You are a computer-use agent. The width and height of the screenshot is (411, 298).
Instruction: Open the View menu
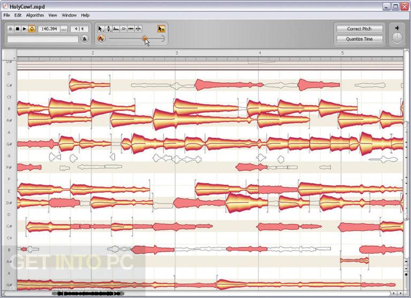pos(52,15)
